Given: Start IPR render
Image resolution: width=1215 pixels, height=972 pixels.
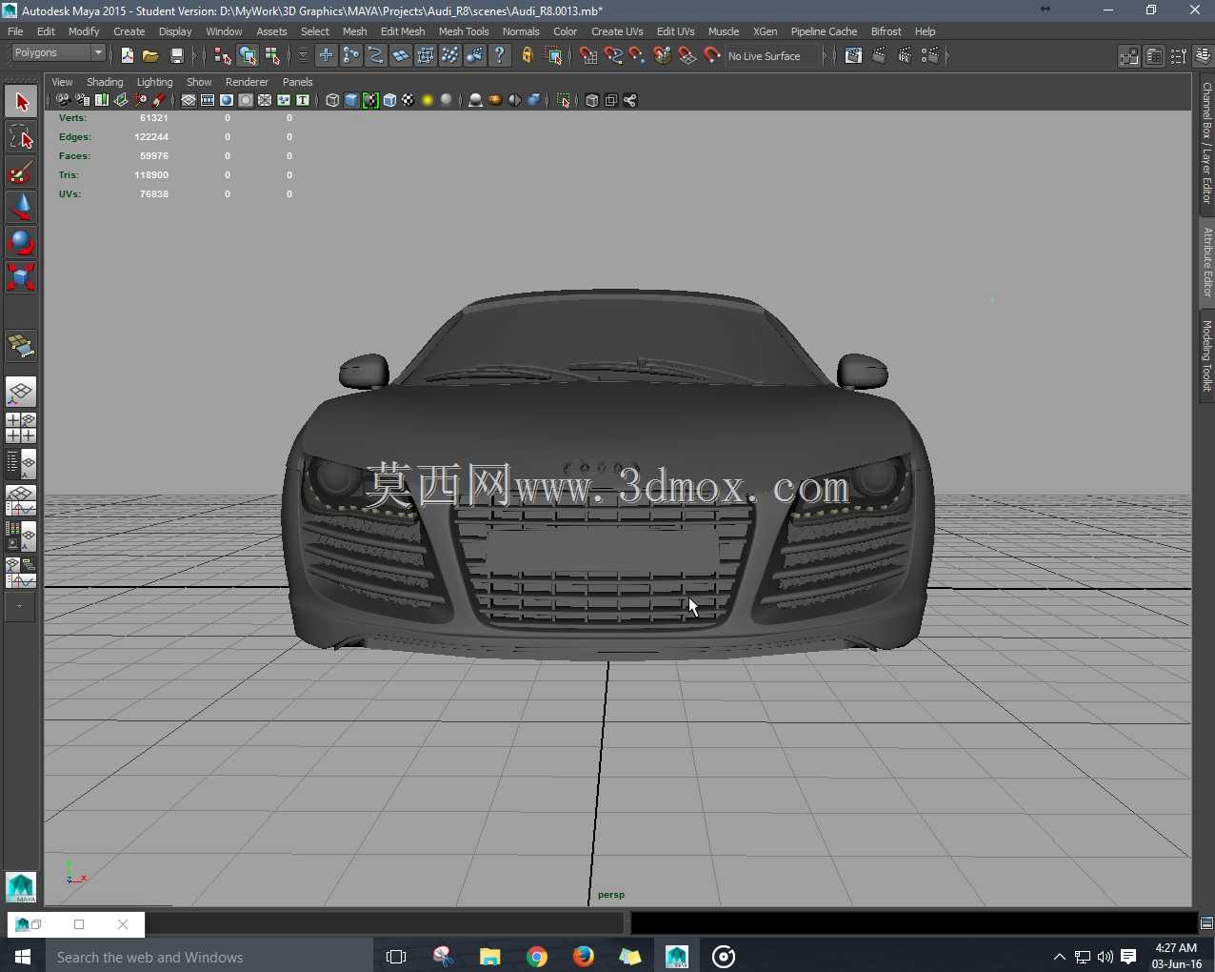Looking at the screenshot, I should point(905,56).
